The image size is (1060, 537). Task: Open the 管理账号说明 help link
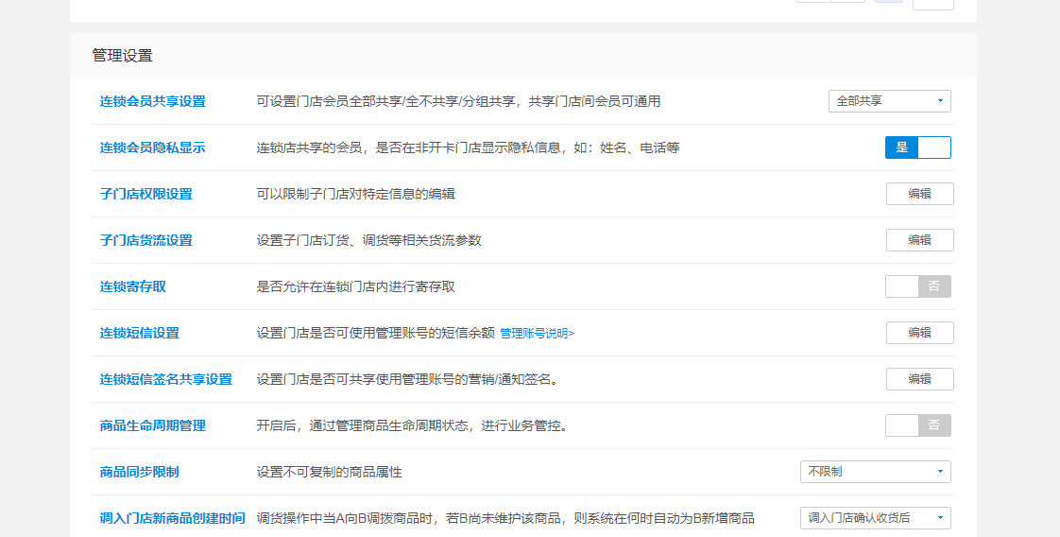(537, 333)
